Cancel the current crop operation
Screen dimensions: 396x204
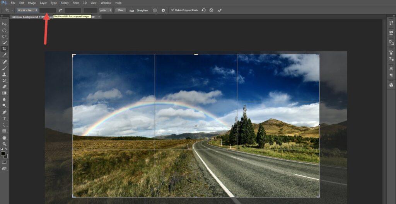pyautogui.click(x=211, y=10)
